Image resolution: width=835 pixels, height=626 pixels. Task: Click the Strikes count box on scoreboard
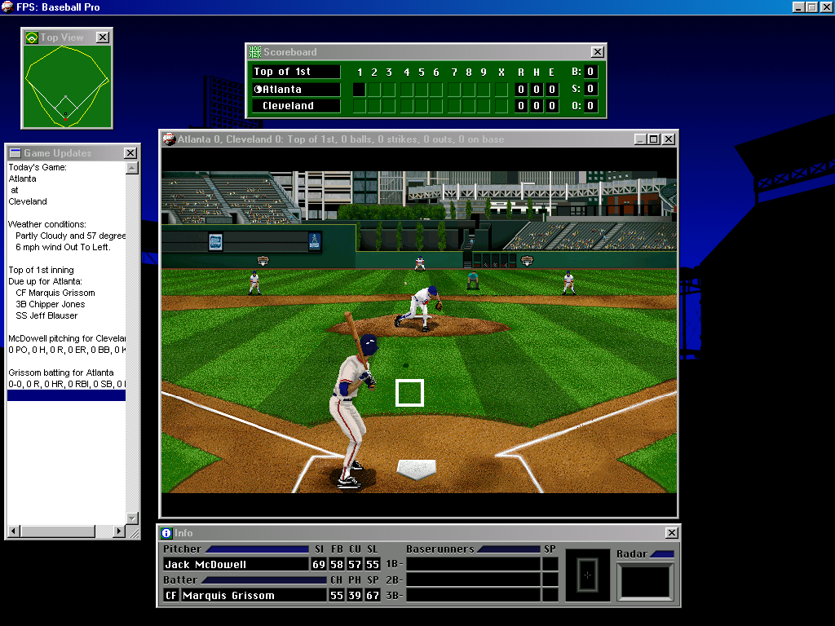click(590, 89)
